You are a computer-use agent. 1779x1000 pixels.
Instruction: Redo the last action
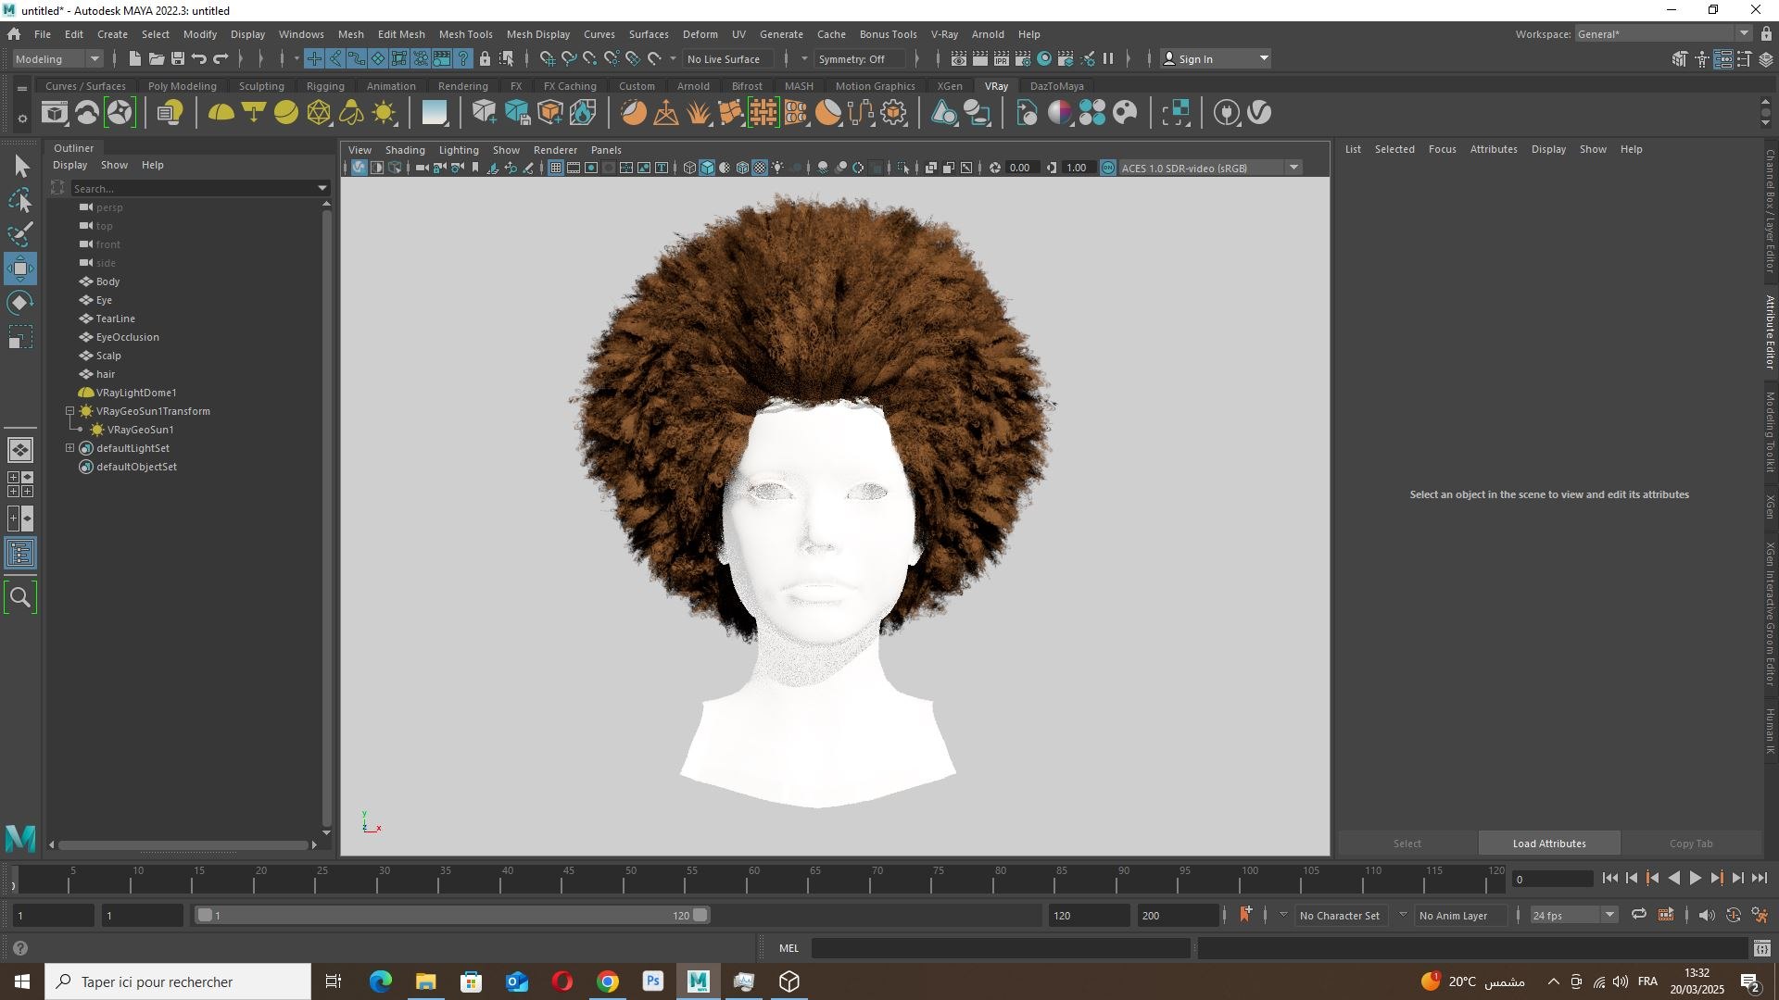coord(221,58)
